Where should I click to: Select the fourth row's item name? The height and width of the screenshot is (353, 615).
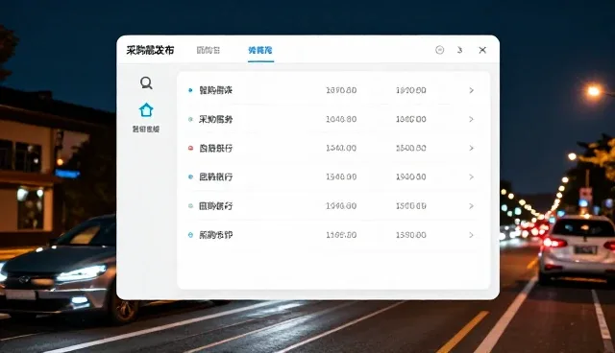[215, 176]
